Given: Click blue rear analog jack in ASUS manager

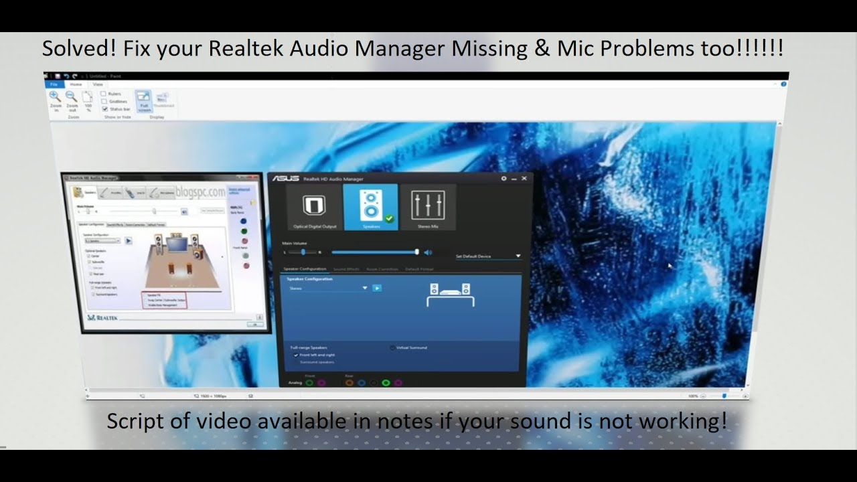Looking at the screenshot, I should click(361, 383).
